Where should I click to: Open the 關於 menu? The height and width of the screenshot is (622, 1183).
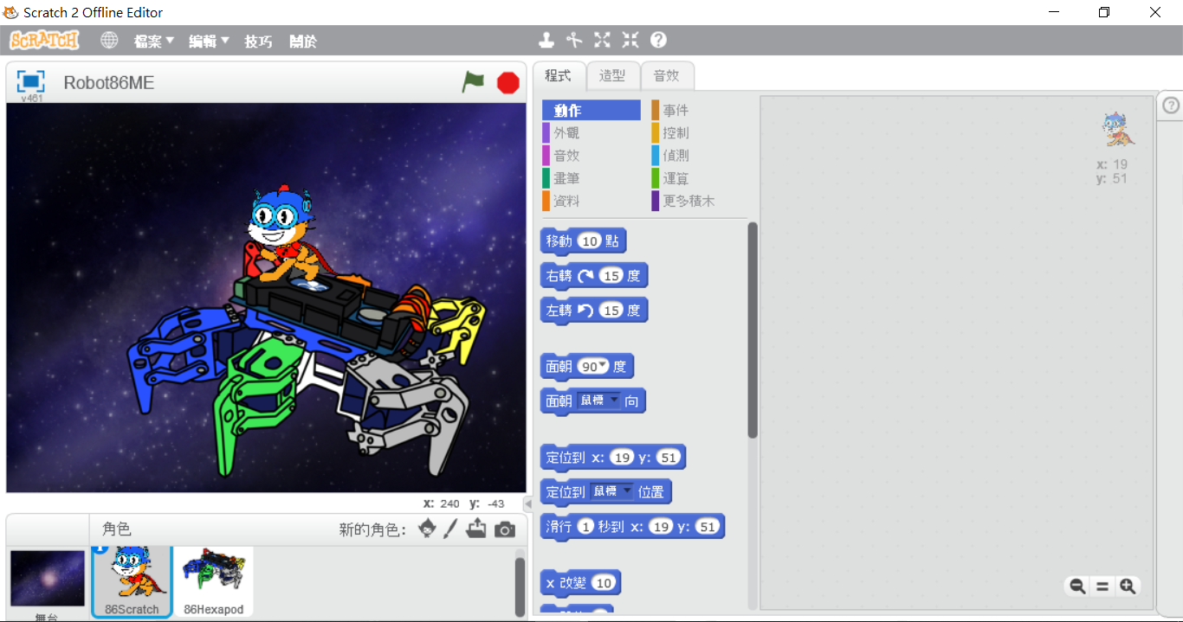tap(303, 41)
